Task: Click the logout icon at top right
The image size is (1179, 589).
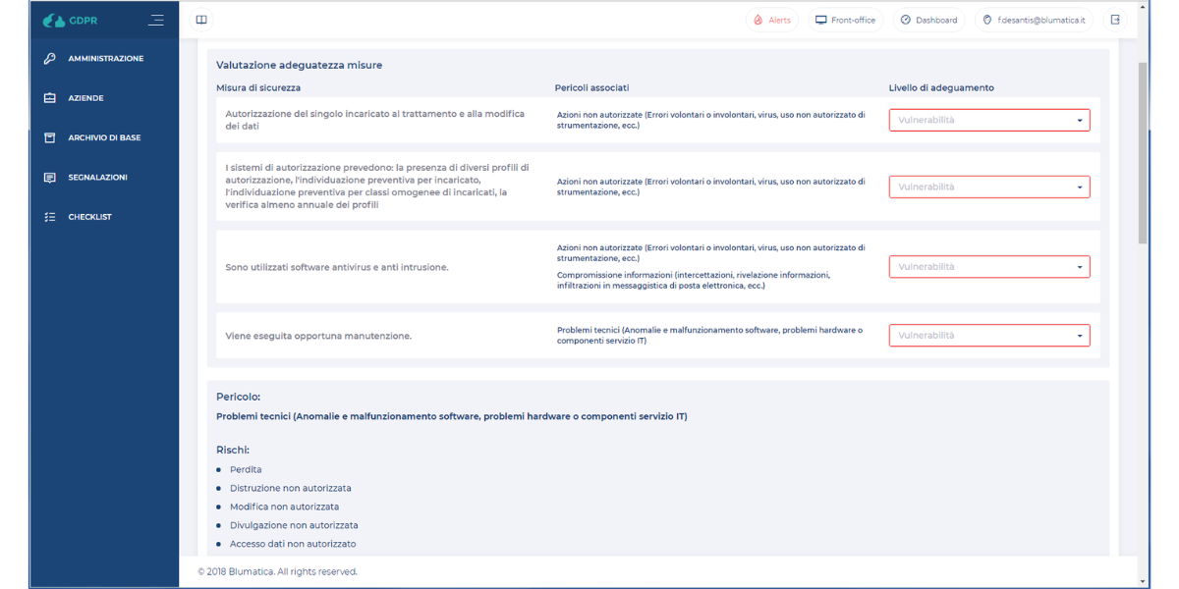Action: 1115,20
